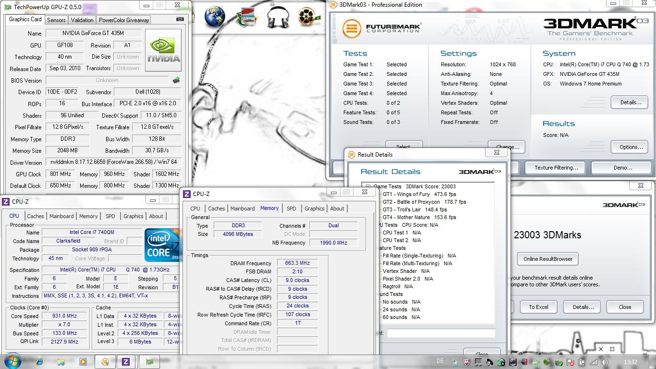Click Details button in score window
Image resolution: width=656 pixels, height=369 pixels.
pos(583,307)
